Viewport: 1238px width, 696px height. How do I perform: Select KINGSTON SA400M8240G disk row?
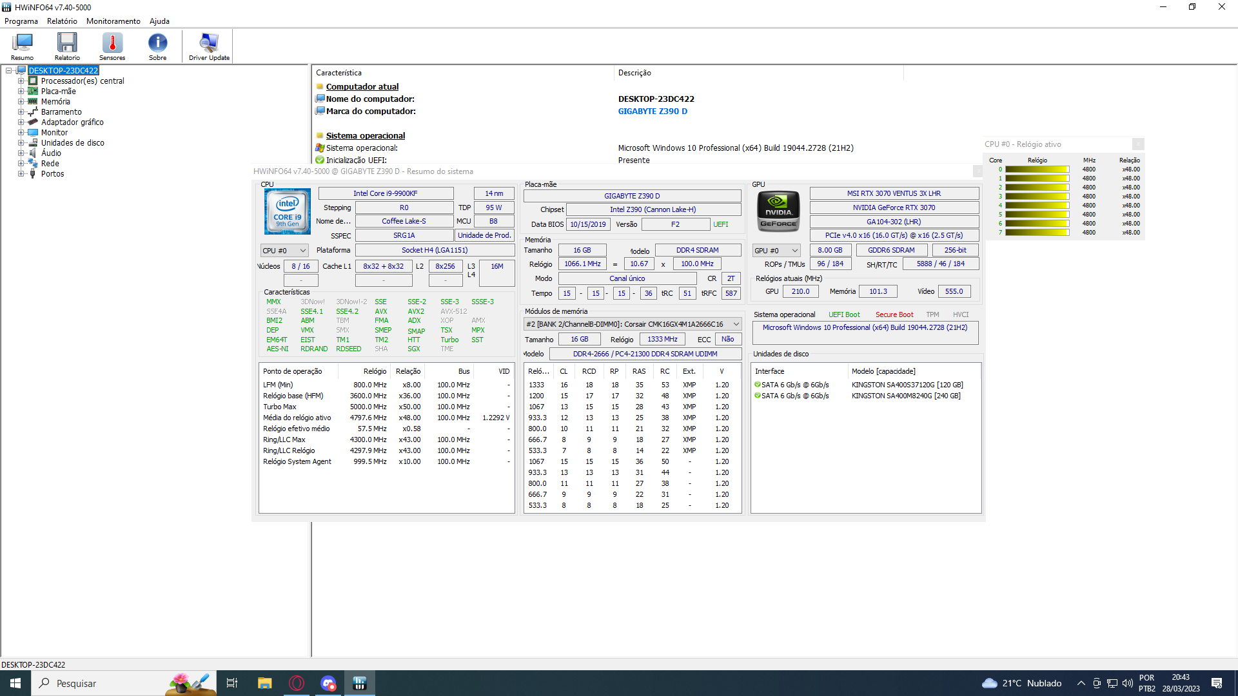pyautogui.click(x=867, y=396)
